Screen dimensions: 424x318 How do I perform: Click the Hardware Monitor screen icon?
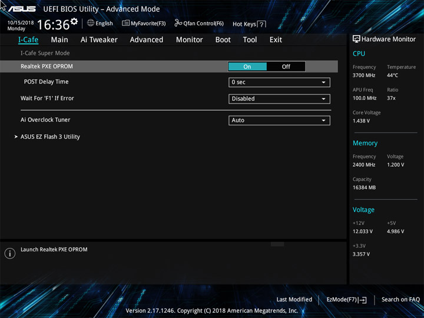[356, 39]
